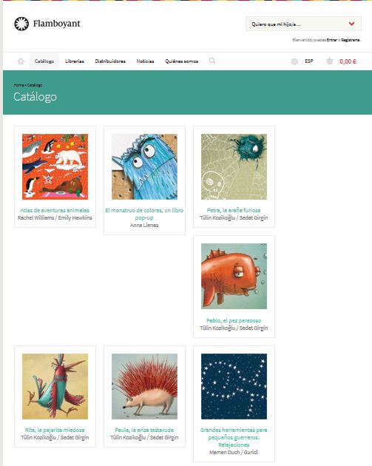
Task: Click the home icon in navigation bar
Action: [x=21, y=61]
